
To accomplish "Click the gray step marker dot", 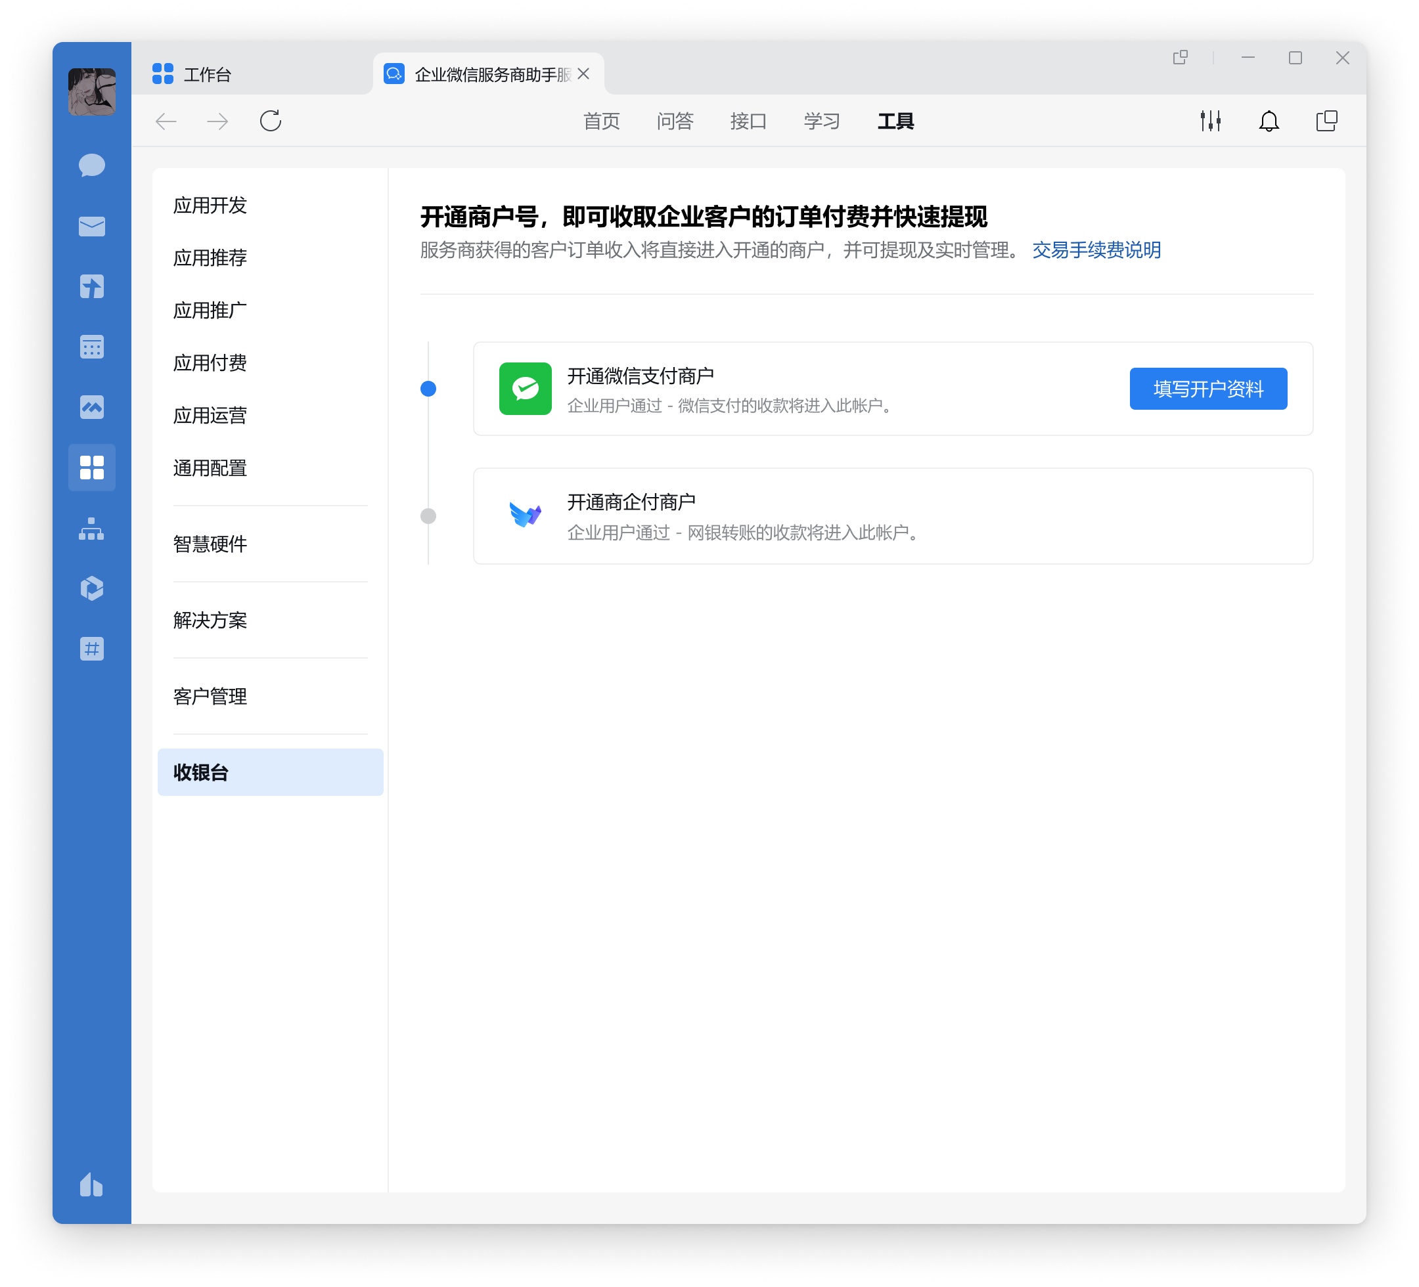I will point(428,516).
